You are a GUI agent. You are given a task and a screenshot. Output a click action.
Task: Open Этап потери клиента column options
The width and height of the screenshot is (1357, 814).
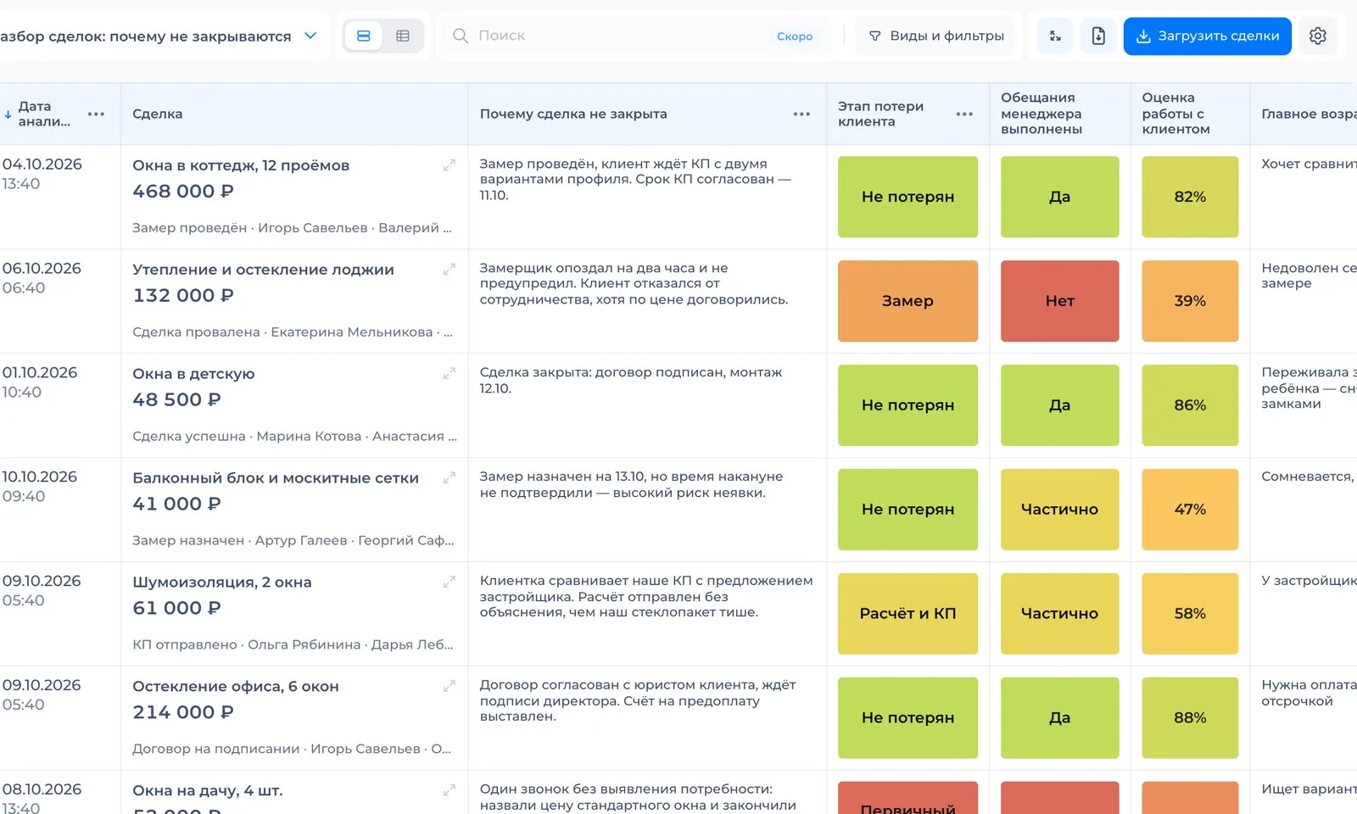pos(964,114)
